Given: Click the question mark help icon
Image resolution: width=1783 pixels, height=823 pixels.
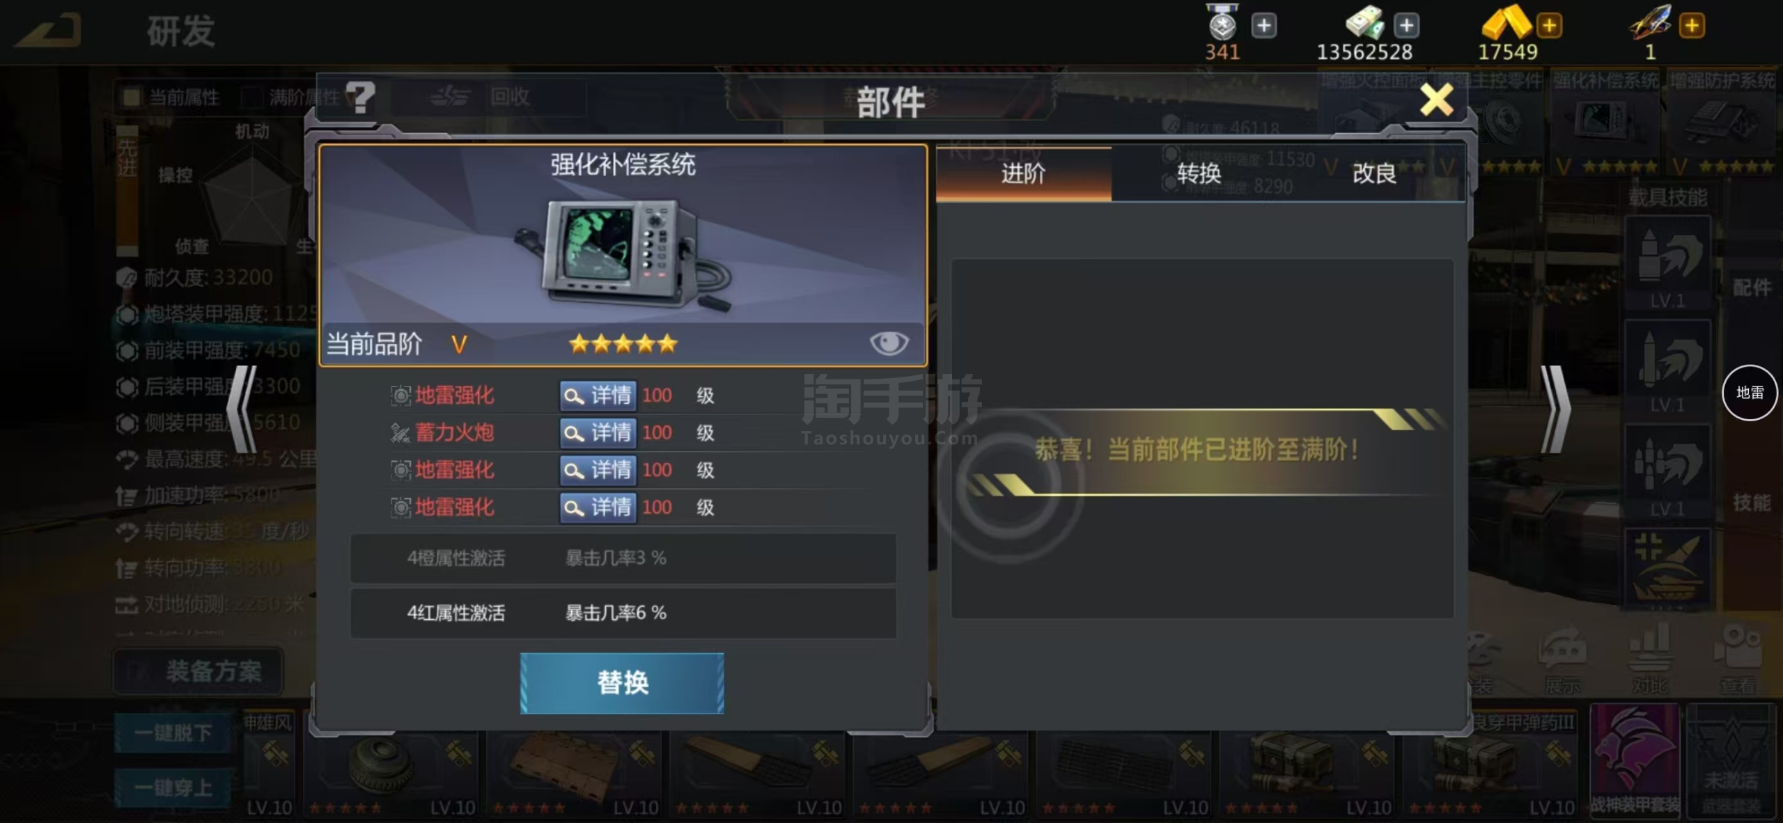Looking at the screenshot, I should (360, 97).
